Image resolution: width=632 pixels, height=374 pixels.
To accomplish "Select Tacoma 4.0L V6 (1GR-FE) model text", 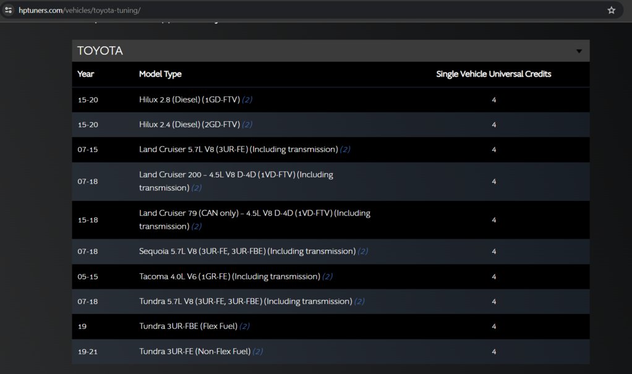I will pyautogui.click(x=230, y=276).
